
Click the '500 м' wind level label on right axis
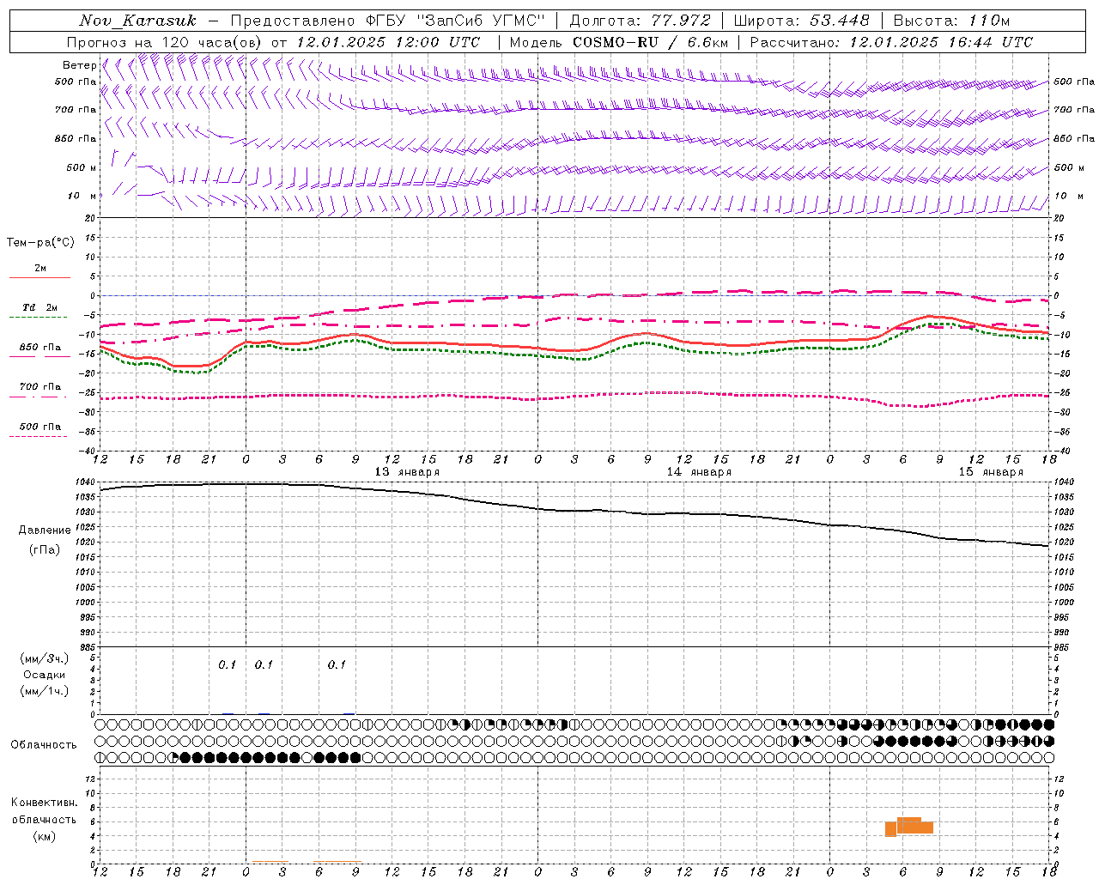click(x=1070, y=167)
